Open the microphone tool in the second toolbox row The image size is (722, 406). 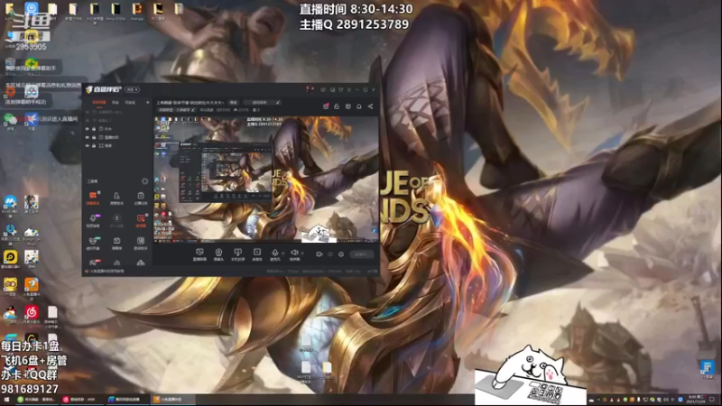[93, 220]
